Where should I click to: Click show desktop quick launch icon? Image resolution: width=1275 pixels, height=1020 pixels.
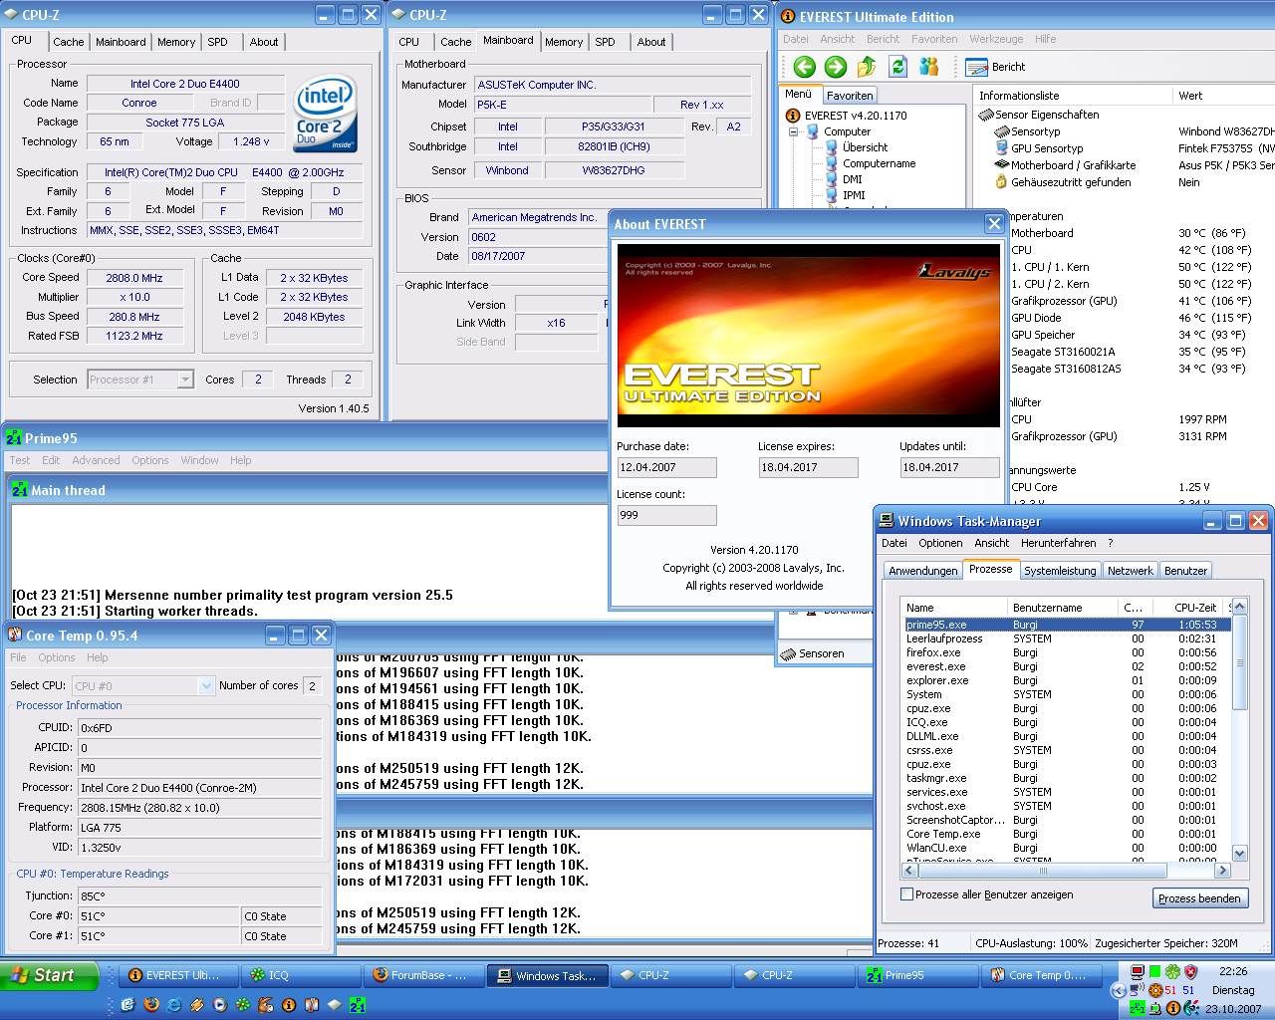[127, 1004]
